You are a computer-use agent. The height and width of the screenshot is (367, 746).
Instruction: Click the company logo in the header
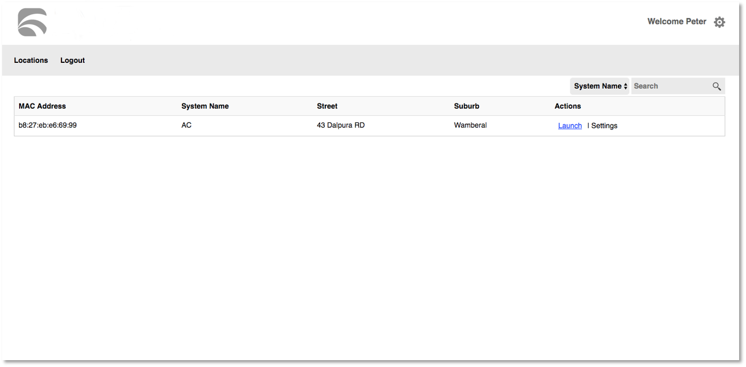pyautogui.click(x=31, y=22)
